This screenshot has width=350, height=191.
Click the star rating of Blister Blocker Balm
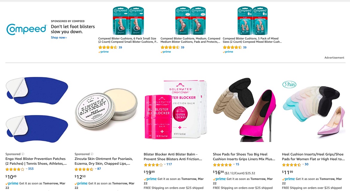point(153,165)
